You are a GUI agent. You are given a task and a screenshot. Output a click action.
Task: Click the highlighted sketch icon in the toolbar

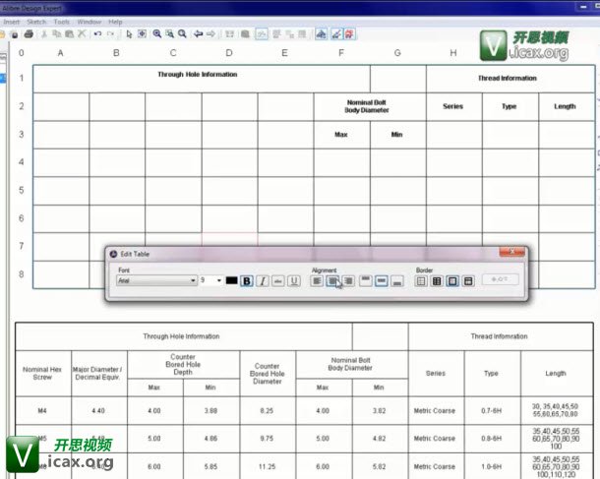pos(262,34)
